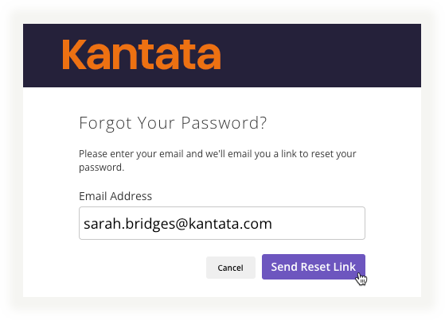Click blank area left of Cancel button
This screenshot has width=445, height=320.
pyautogui.click(x=142, y=268)
